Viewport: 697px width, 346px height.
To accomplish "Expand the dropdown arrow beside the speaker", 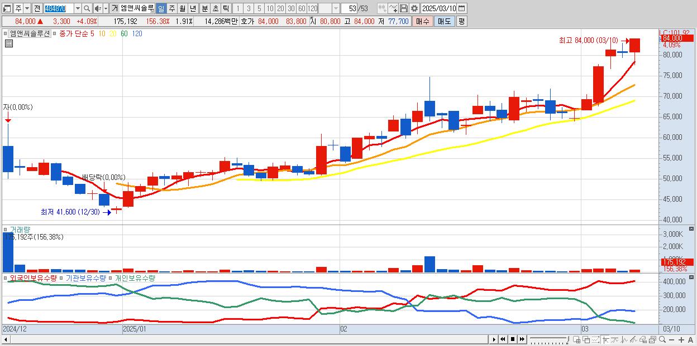I will pos(106,8).
